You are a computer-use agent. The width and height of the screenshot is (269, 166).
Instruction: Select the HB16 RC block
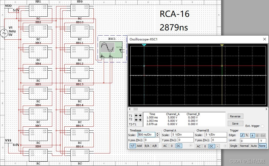click(80, 155)
